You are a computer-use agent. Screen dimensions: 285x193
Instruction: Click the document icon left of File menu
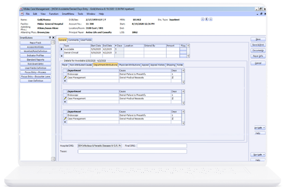22,14
